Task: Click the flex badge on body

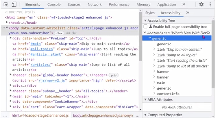Action: pyautogui.click(x=59, y=33)
